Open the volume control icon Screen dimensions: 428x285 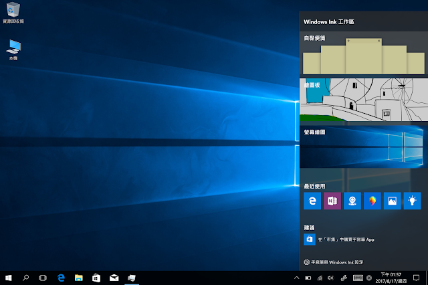coord(330,278)
